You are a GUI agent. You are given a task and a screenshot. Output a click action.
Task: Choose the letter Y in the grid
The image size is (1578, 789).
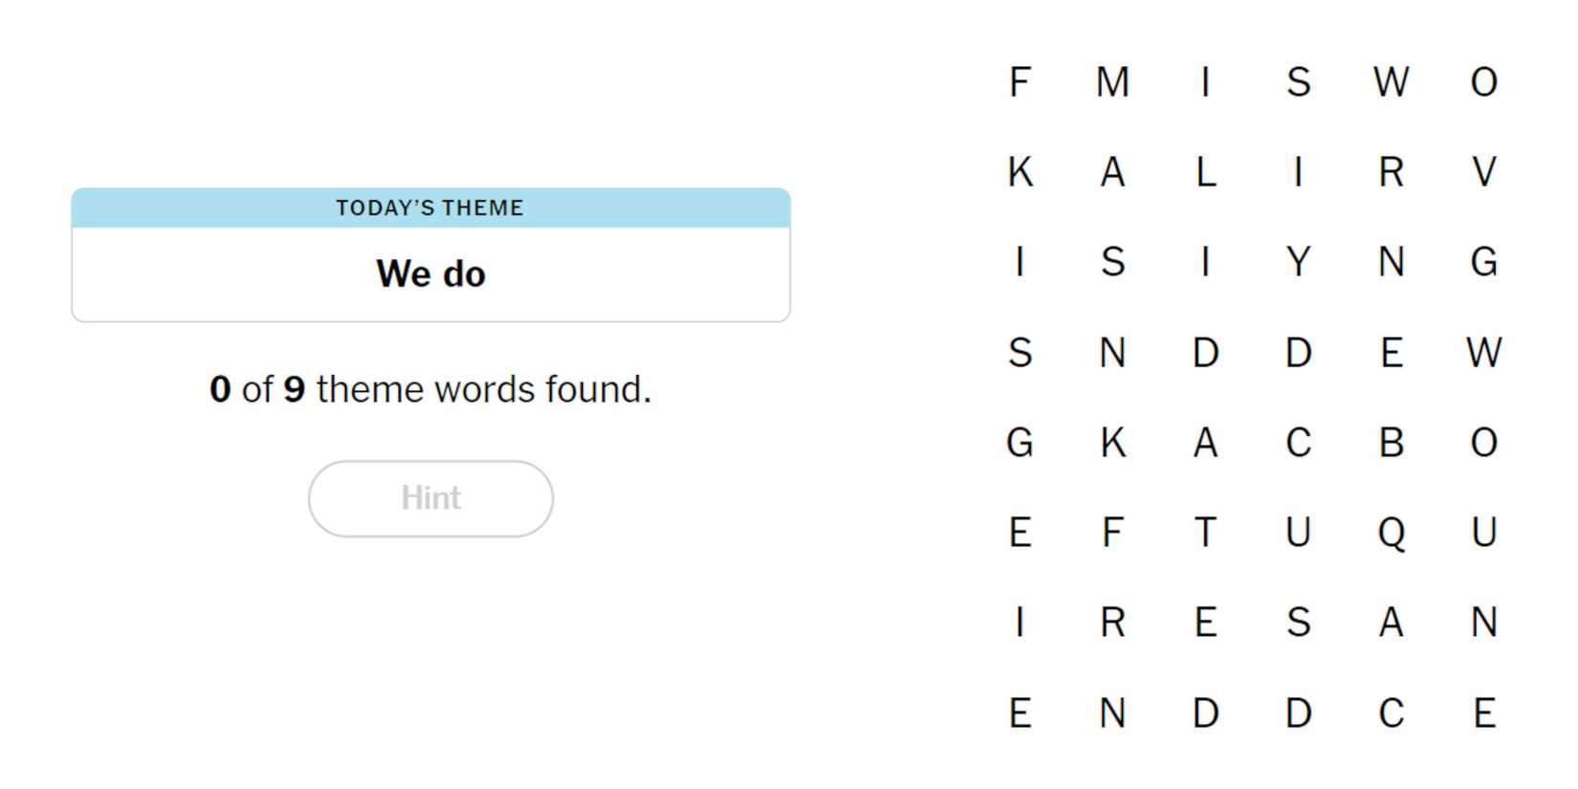1298,262
